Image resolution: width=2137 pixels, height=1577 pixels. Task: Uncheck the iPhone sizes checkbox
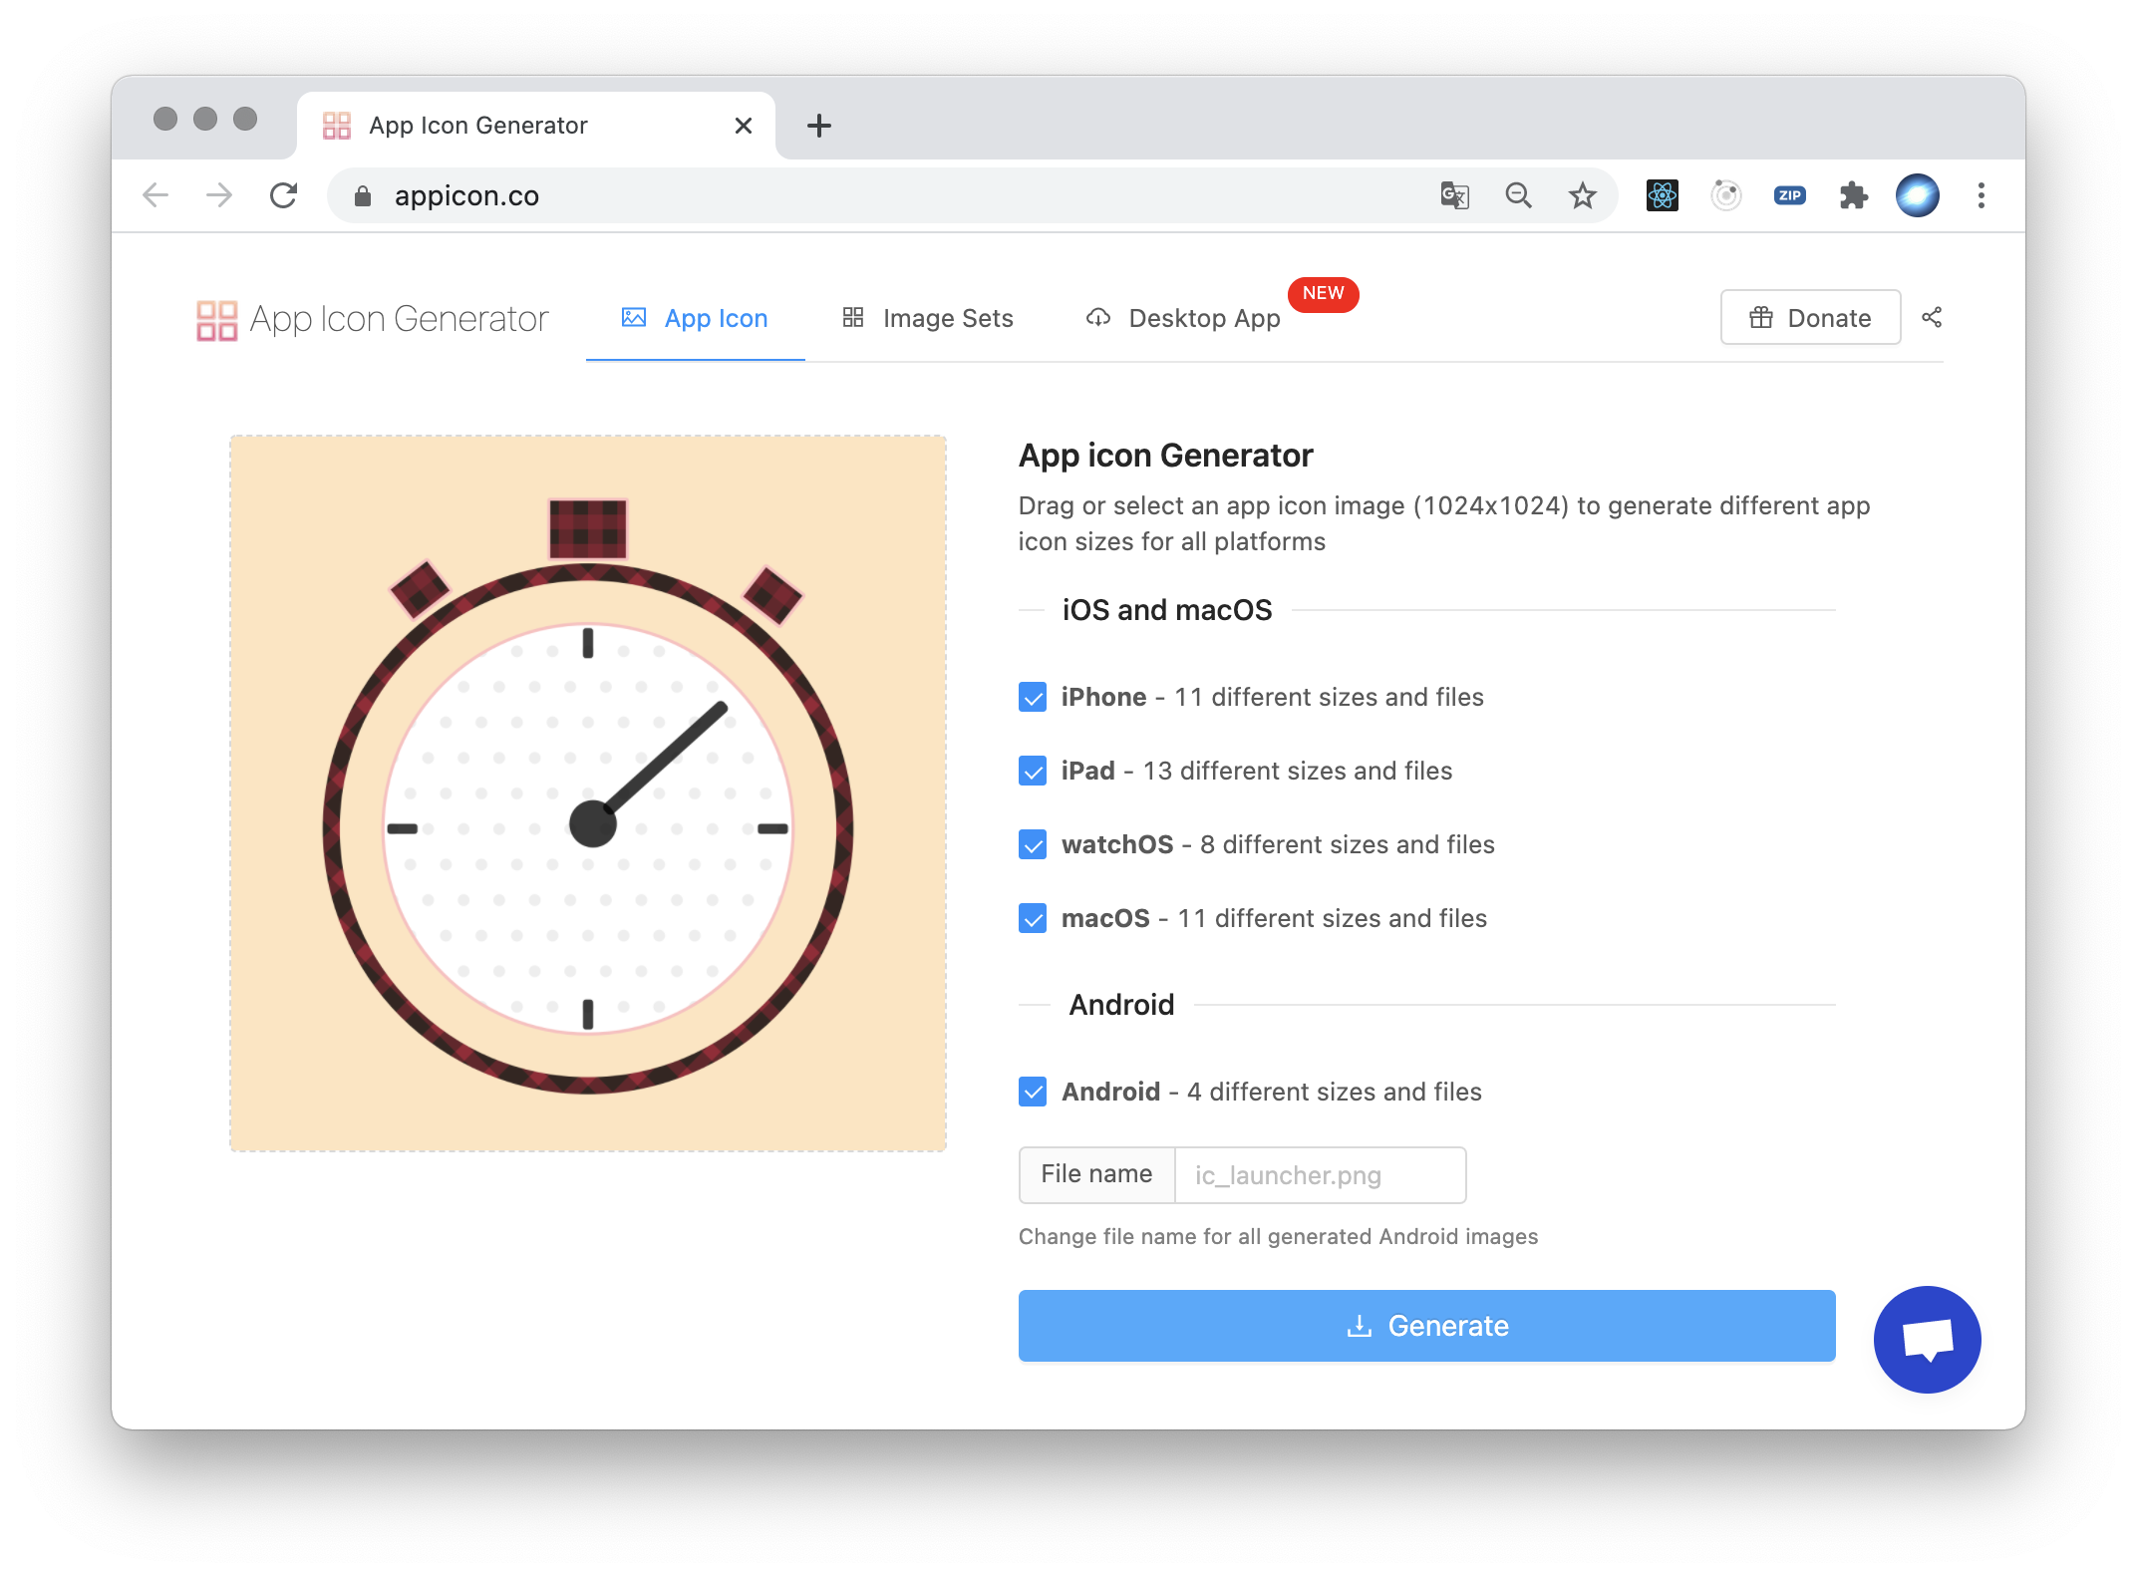pos(1033,697)
